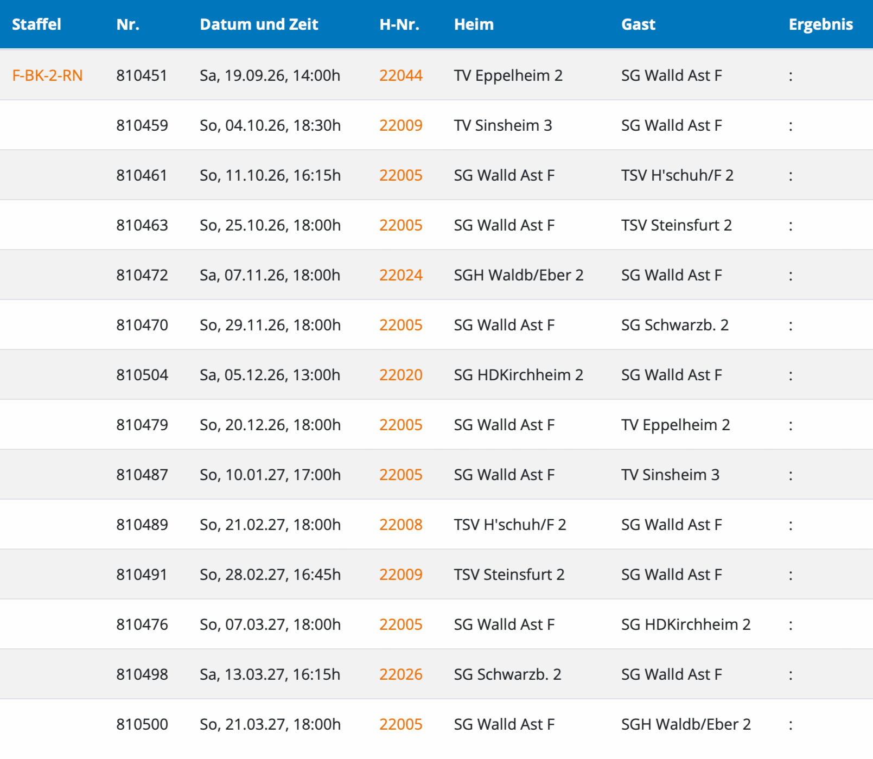Viewport: 873px width, 759px height.
Task: Click hall 22009 for TSV Steinsfurt 2 home game
Action: click(x=400, y=575)
